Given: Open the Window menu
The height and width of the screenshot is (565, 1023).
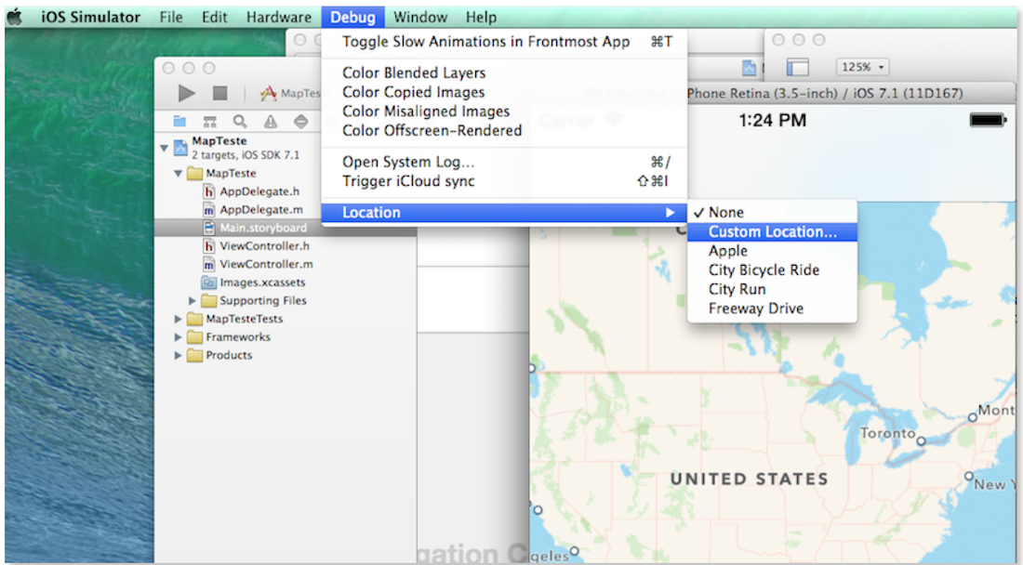Looking at the screenshot, I should [420, 17].
